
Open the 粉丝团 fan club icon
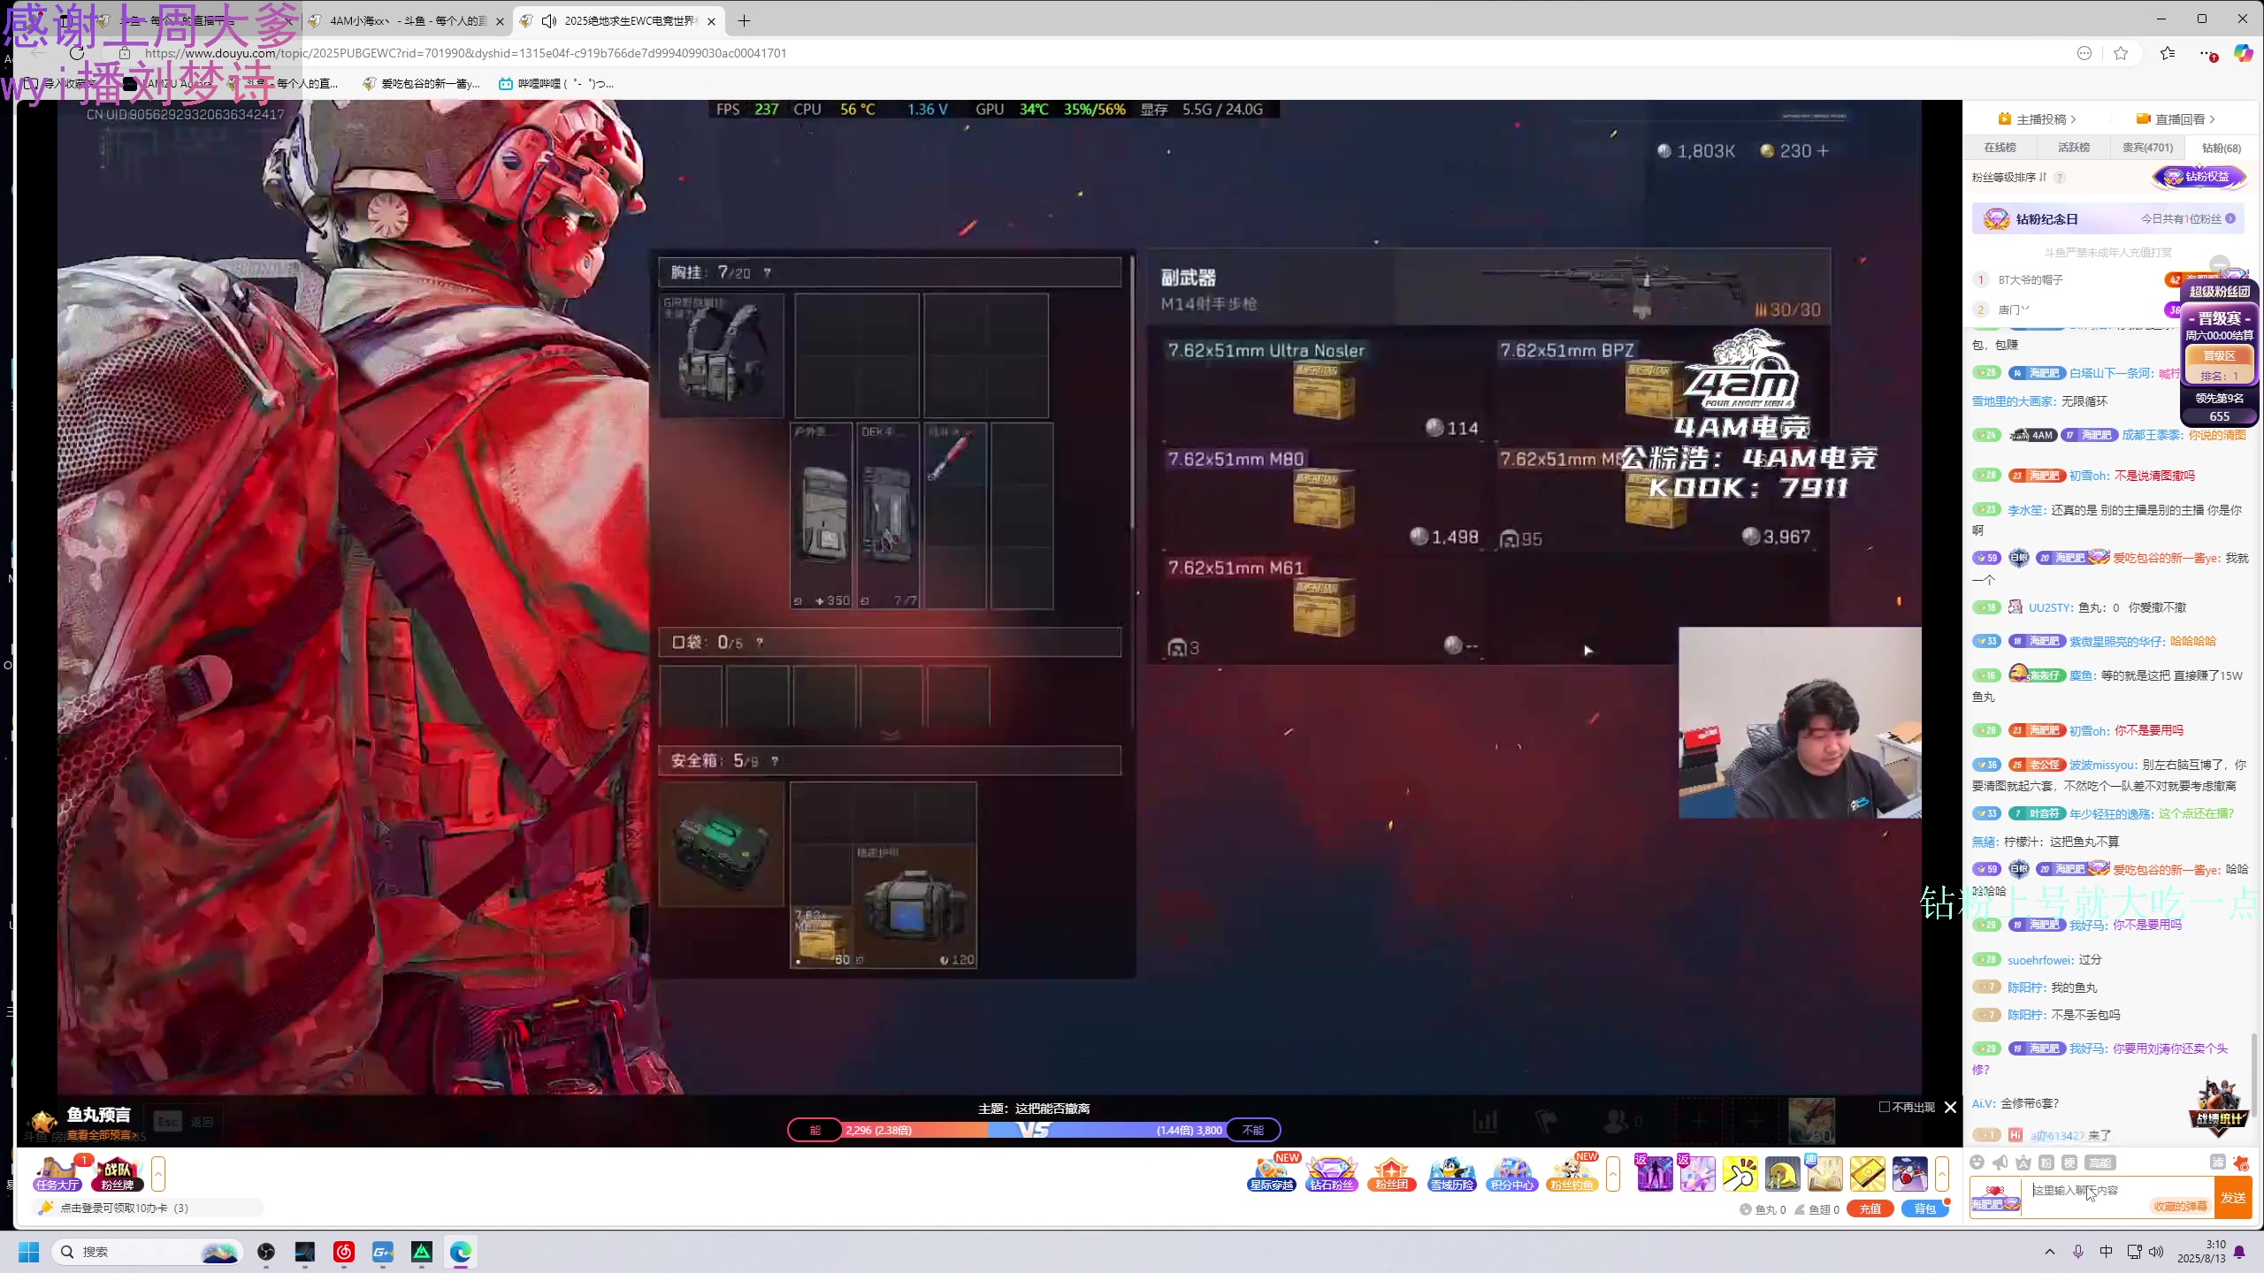pyautogui.click(x=1391, y=1174)
